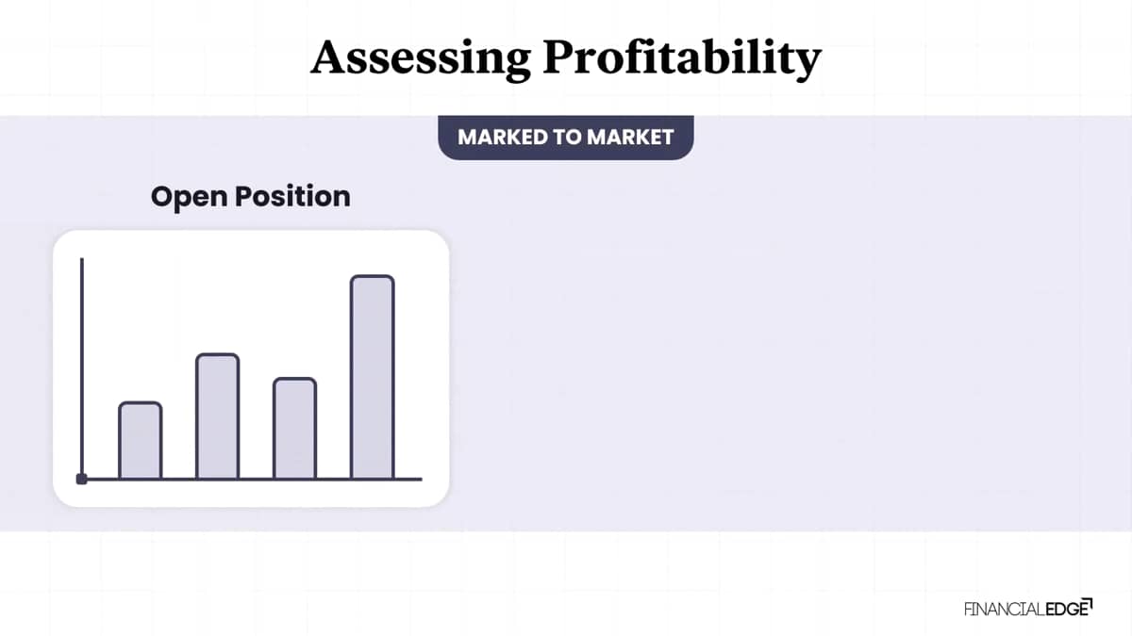Click the Assessing Profitability title

(x=566, y=58)
